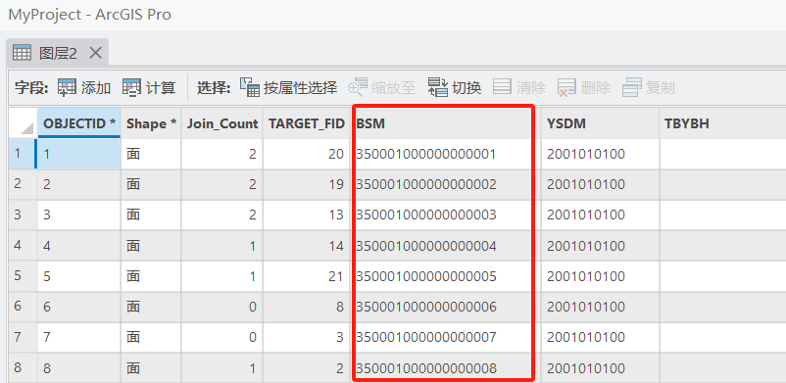The image size is (786, 383).
Task: Copy selection with 复制 button
Action: 648,88
